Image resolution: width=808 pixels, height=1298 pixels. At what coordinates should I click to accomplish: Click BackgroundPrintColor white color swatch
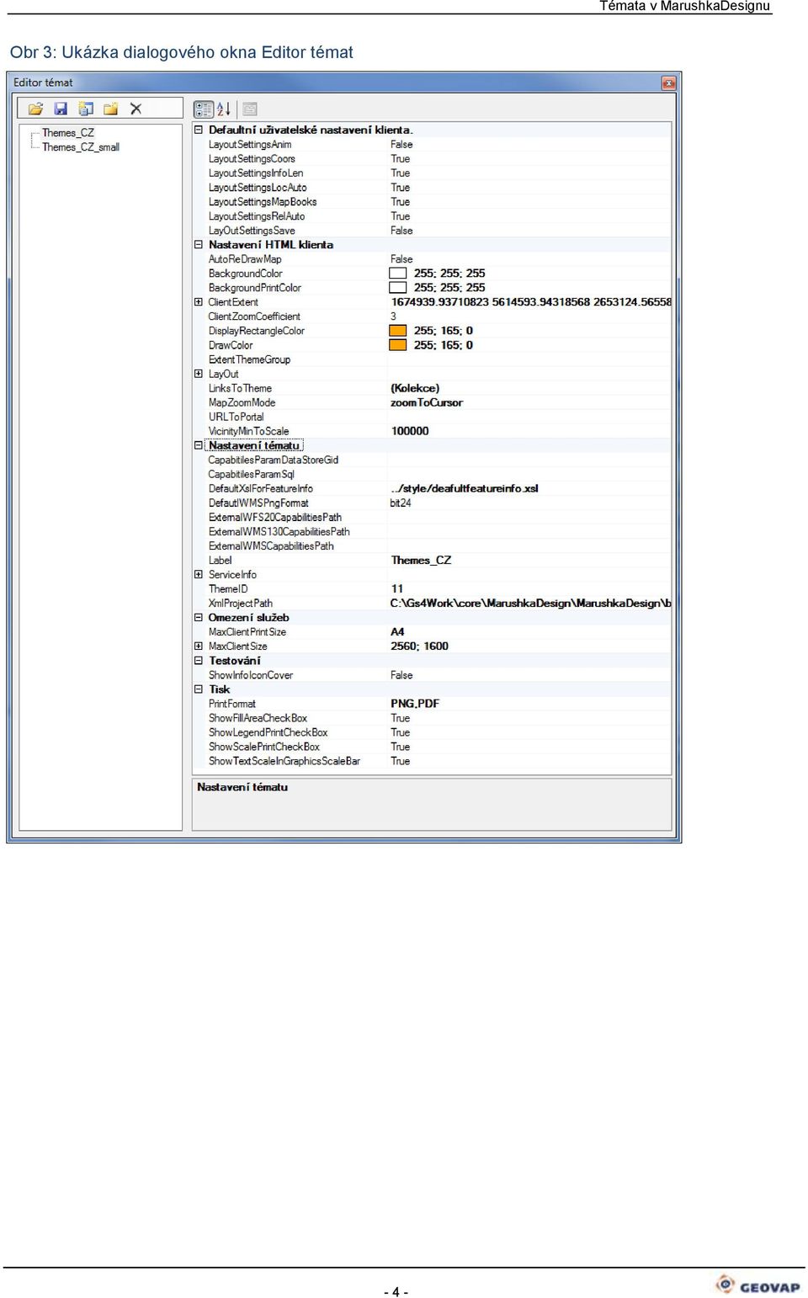(398, 288)
